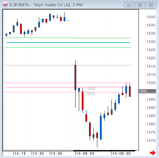This screenshot has width=159, height=158.
Task: Click the 1545 price axis label
Action: pyautogui.click(x=151, y=17)
